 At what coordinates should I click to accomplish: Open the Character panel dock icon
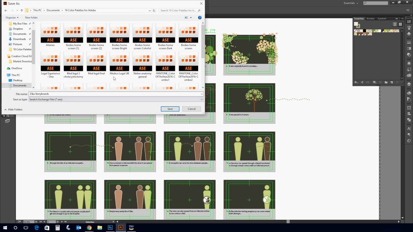click(409, 129)
